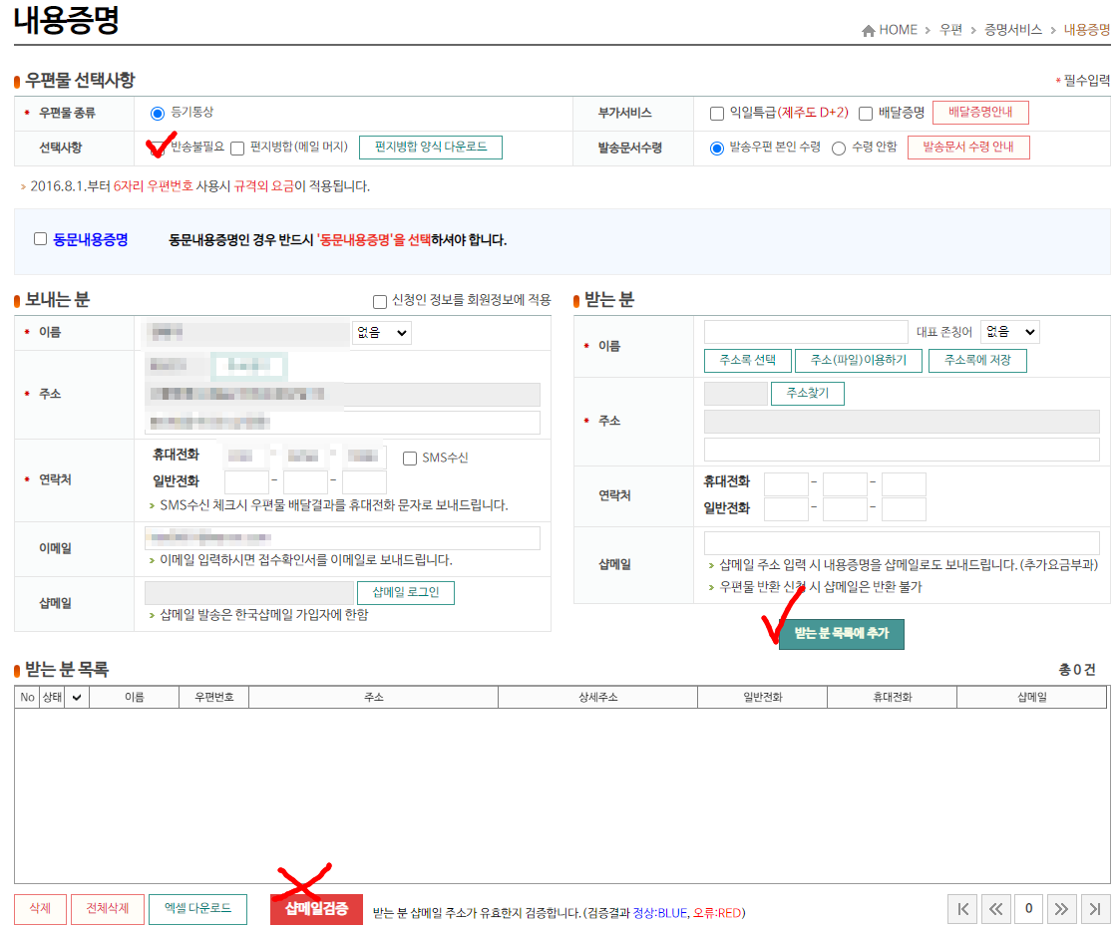Focus recipient 일반전화 first number box
This screenshot has width=1117, height=929.
[786, 509]
